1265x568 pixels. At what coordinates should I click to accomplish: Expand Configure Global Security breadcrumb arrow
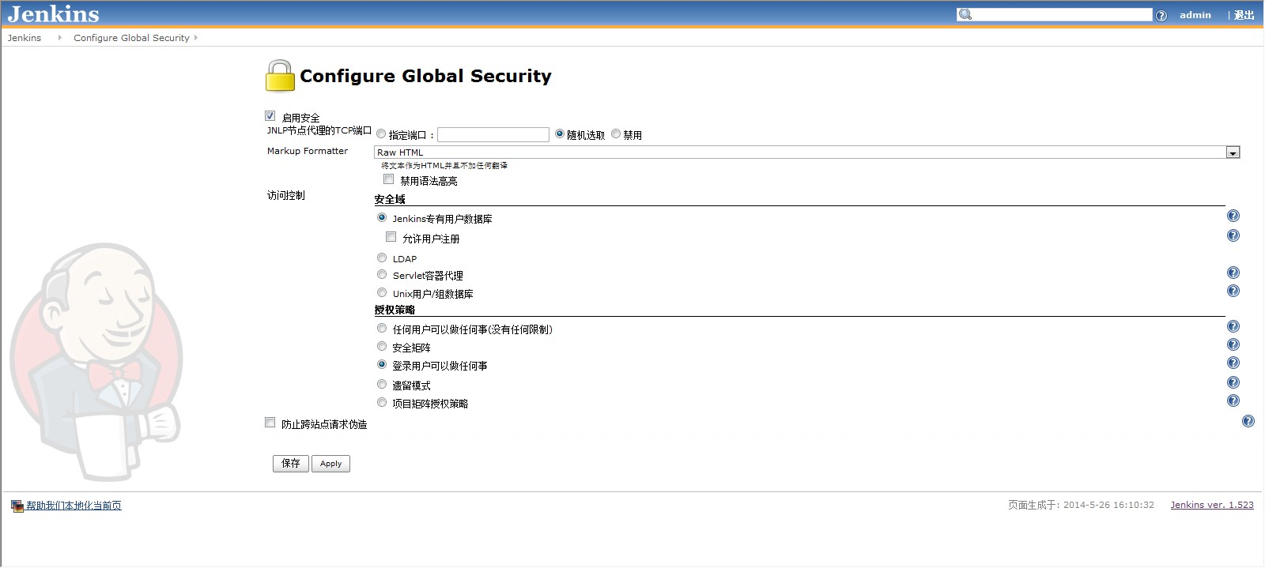[196, 38]
